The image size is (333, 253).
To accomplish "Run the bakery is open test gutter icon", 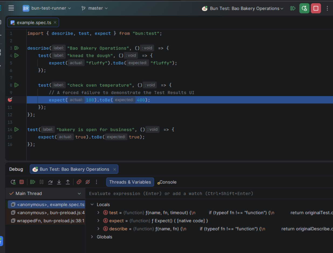I will point(16,129).
